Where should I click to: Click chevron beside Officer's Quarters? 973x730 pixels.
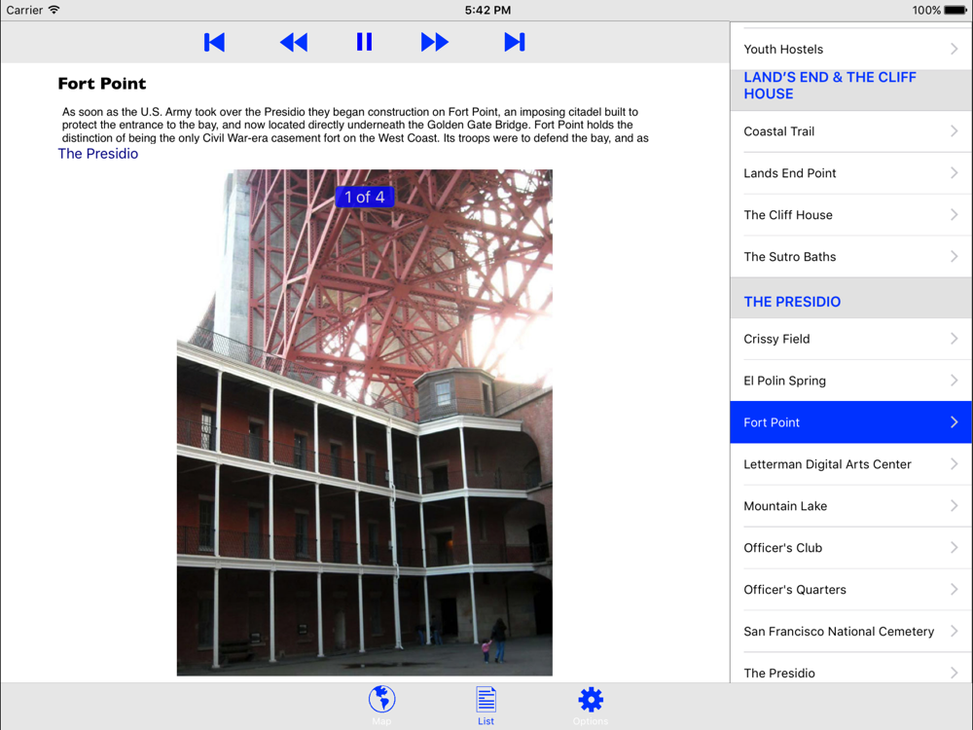[955, 589]
